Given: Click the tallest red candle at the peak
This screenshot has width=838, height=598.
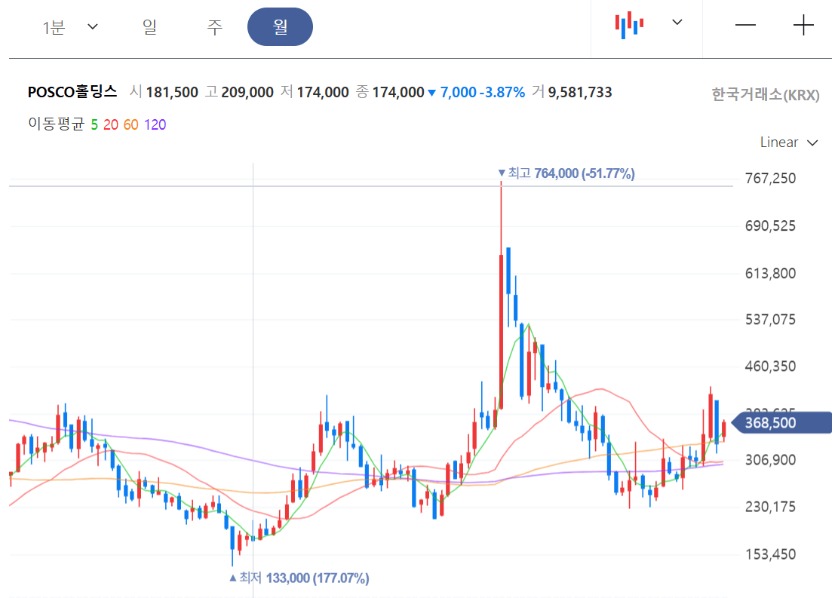Looking at the screenshot, I should point(502,331).
